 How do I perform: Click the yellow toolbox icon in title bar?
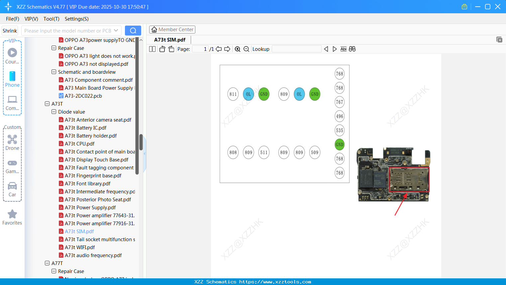[x=464, y=7]
